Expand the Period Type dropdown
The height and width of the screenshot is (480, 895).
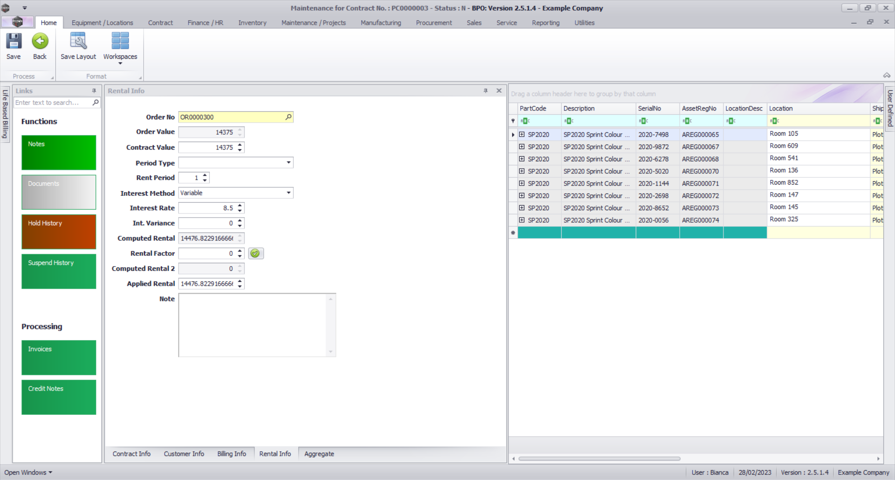pyautogui.click(x=289, y=163)
